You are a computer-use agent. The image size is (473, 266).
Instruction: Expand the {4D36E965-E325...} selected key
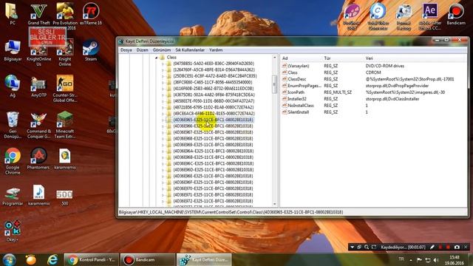[163, 120]
